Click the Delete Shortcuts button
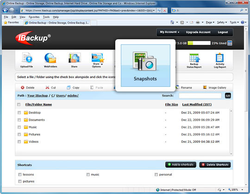Image resolution: width=250 pixels, height=194 pixels. pos(215,165)
